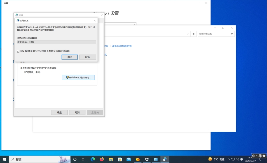Screen dimensions: 267x163
Task: Refresh the Control Panel window
Action: click(x=194, y=34)
